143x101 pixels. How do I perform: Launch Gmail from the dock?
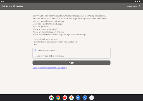coord(51,98)
